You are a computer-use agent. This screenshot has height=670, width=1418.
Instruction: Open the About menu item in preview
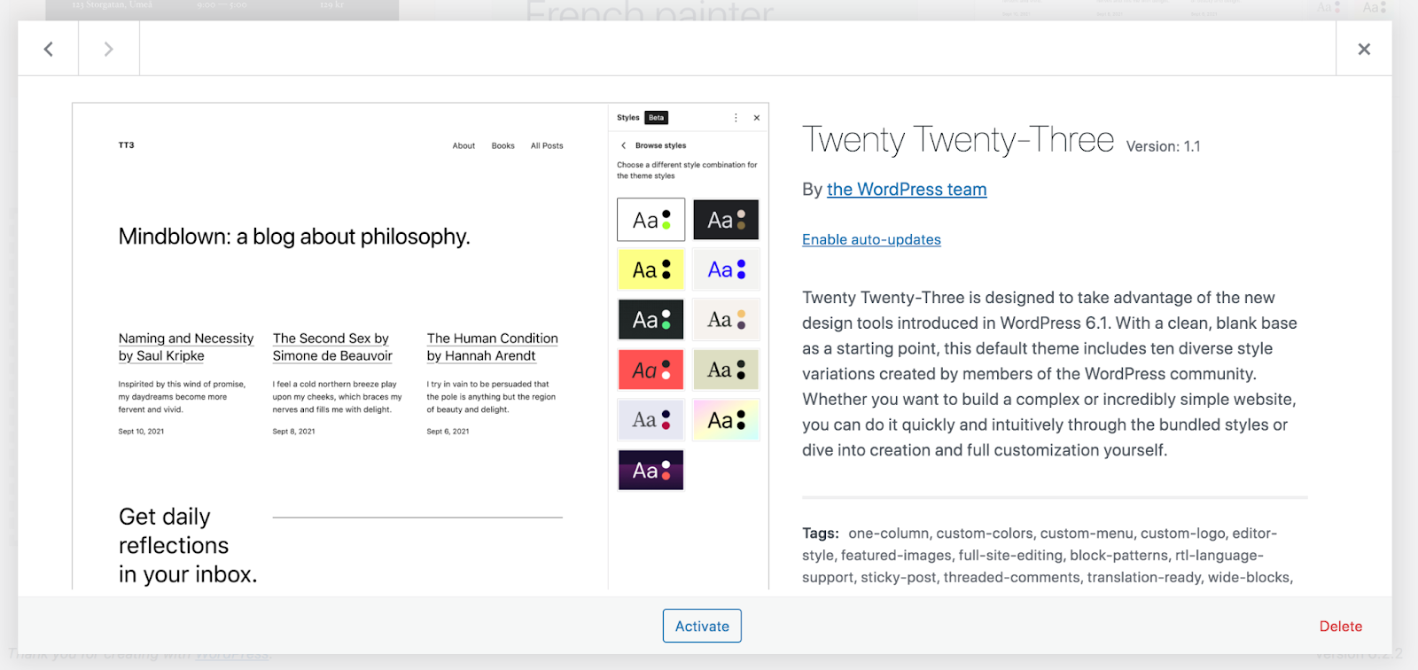point(464,146)
